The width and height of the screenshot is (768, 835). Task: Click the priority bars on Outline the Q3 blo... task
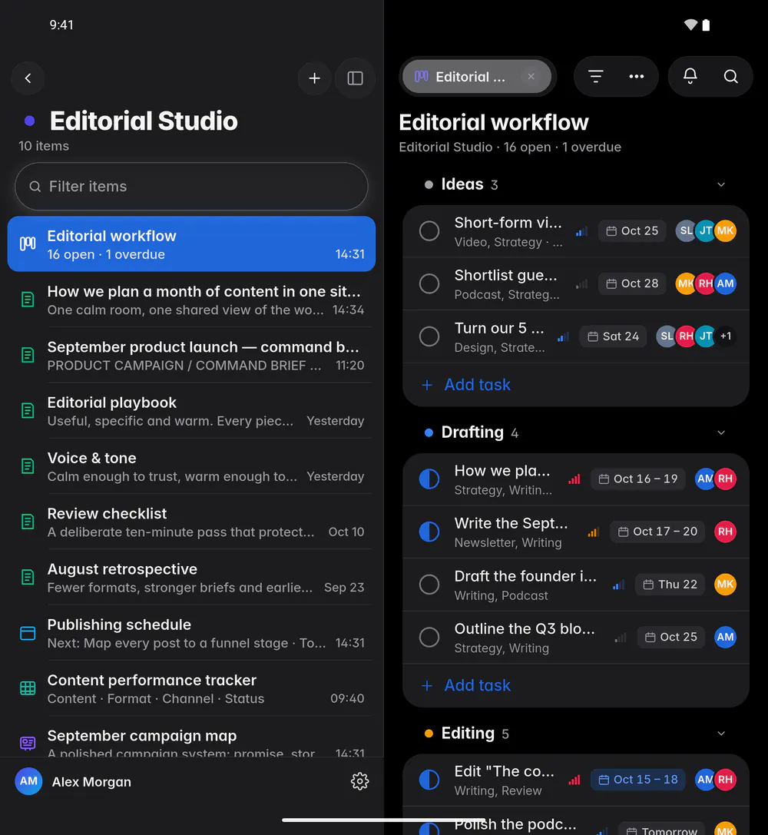click(x=621, y=638)
